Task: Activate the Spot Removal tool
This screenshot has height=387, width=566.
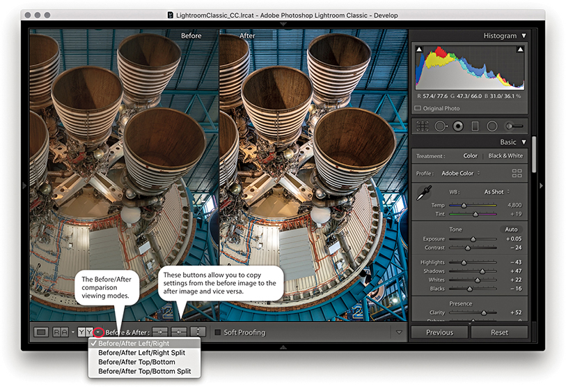Action: coord(440,126)
